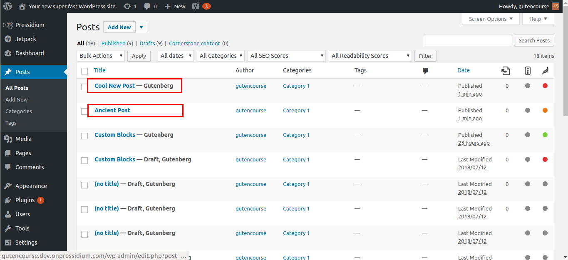Open the All SEO Scores dropdown
Screen dimensions: 568x260
coord(286,56)
